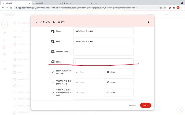Viewport: 185px width, 115px height.
Task: Close the second ASHIATO tab
Action: (x=61, y=3)
